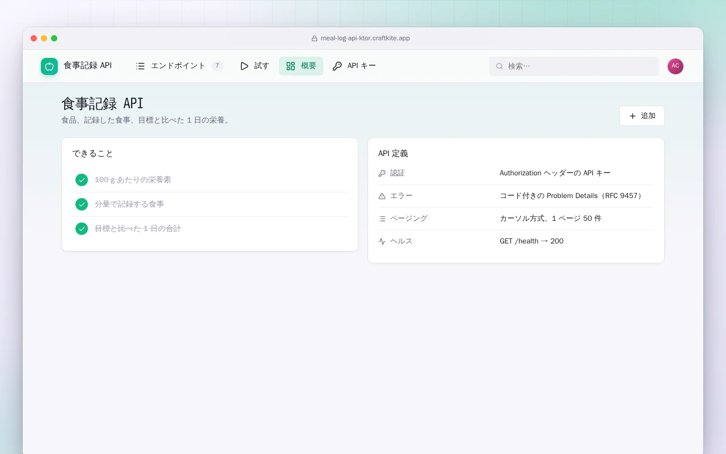Viewport: 726px width, 454px height.
Task: Click the subtitle 食品、記録した食事、目標と比べた 1 日の栄養。
Action: pyautogui.click(x=146, y=120)
